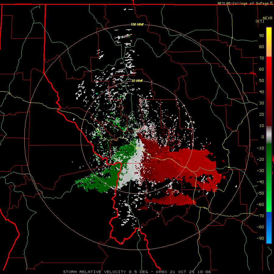Click the NEXR label above the color scale
The height and width of the screenshot is (274, 274).
point(267,18)
